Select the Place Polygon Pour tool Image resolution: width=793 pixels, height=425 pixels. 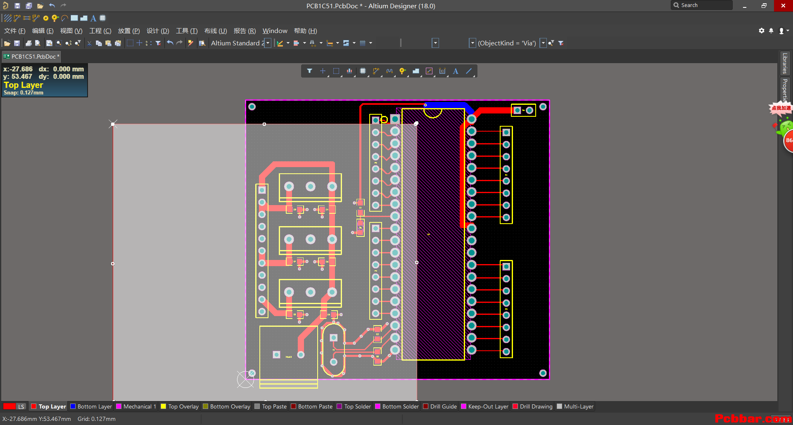416,71
